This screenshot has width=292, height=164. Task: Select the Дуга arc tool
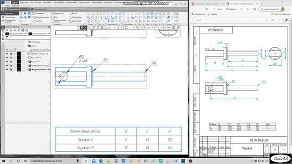click(x=54, y=17)
